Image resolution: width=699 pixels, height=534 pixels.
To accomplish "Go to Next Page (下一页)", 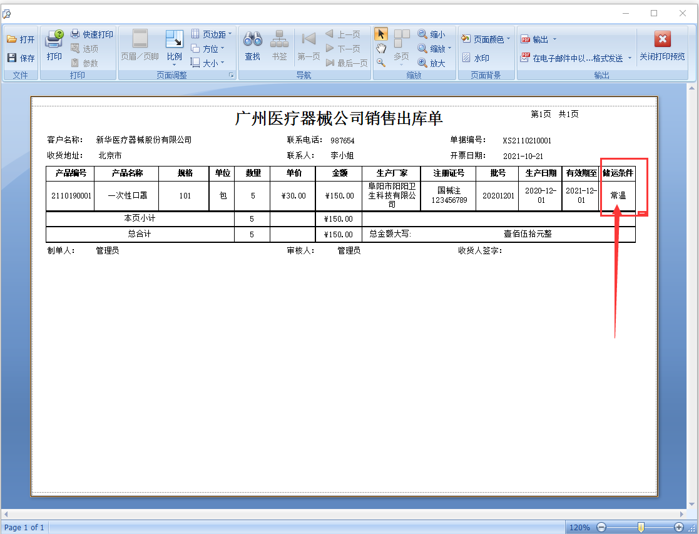I will [342, 49].
